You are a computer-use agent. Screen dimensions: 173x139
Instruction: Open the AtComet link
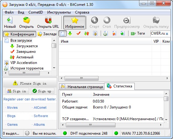[x=40, y=107]
